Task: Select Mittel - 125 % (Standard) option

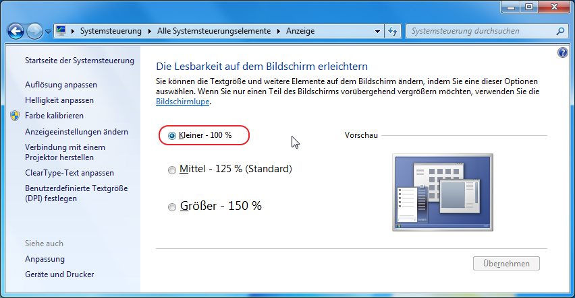Action: click(230, 170)
